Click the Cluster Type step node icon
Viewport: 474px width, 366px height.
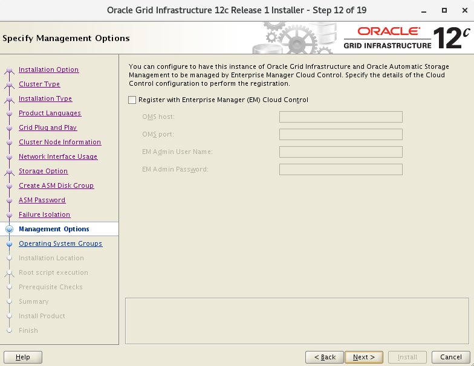pyautogui.click(x=10, y=85)
